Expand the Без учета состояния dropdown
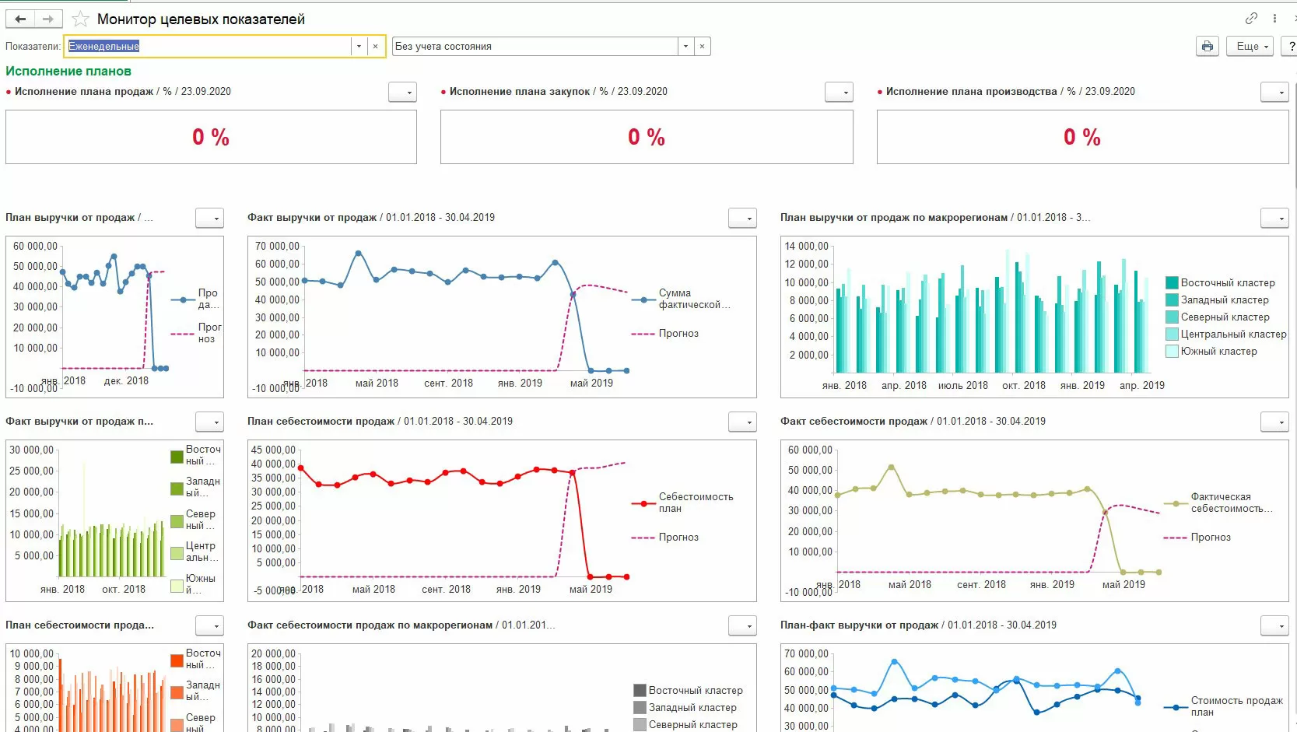1297x732 pixels. tap(685, 46)
